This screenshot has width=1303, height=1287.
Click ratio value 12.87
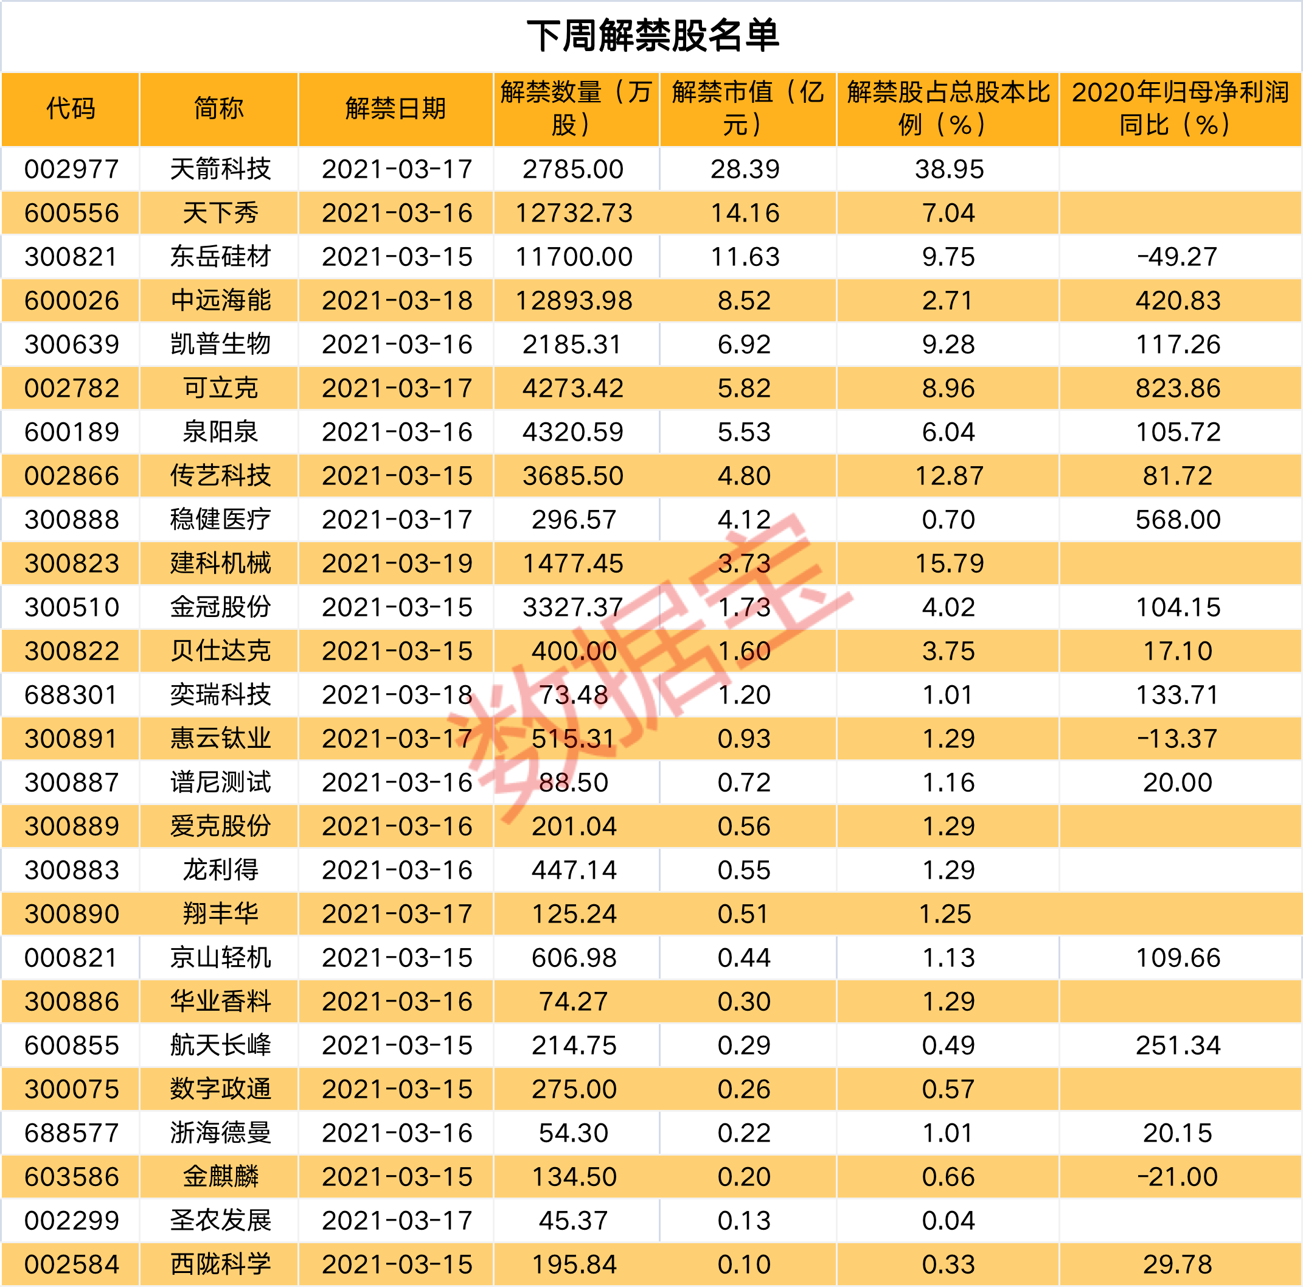click(949, 475)
